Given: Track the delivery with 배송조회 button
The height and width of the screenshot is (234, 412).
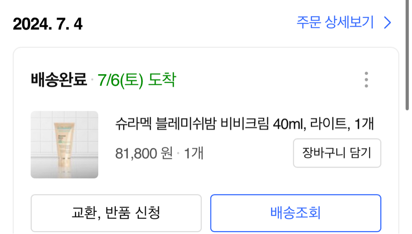Looking at the screenshot, I should click(x=296, y=213).
